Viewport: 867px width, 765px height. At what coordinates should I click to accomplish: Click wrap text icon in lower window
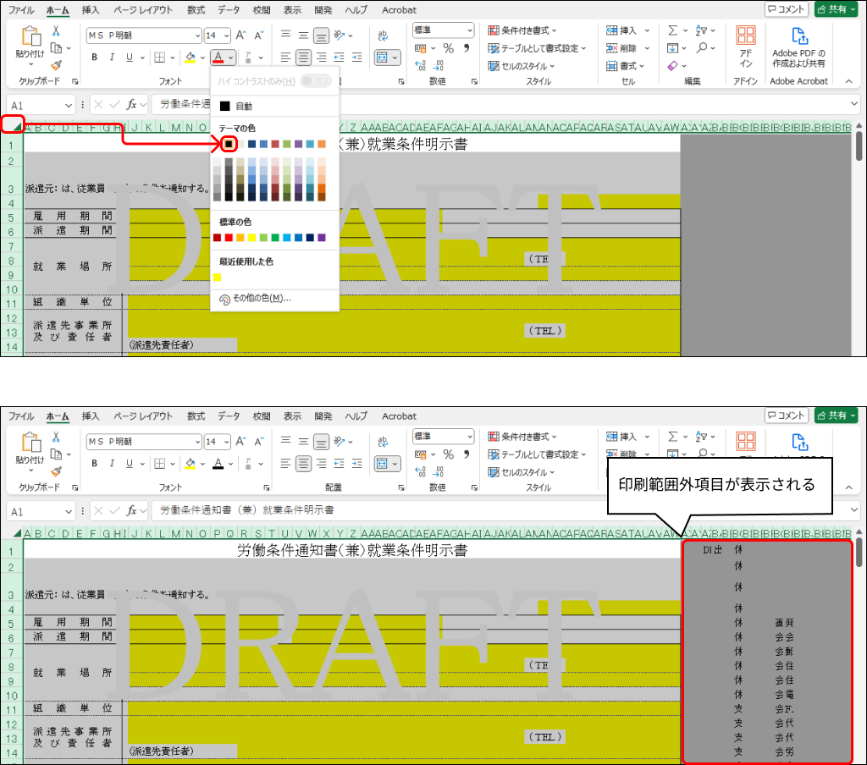383,443
